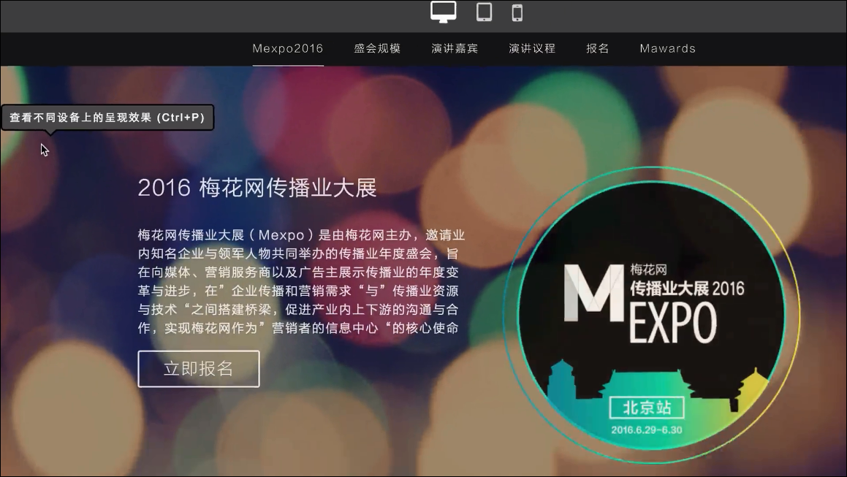Switch to desktop monitor preview

coord(444,12)
